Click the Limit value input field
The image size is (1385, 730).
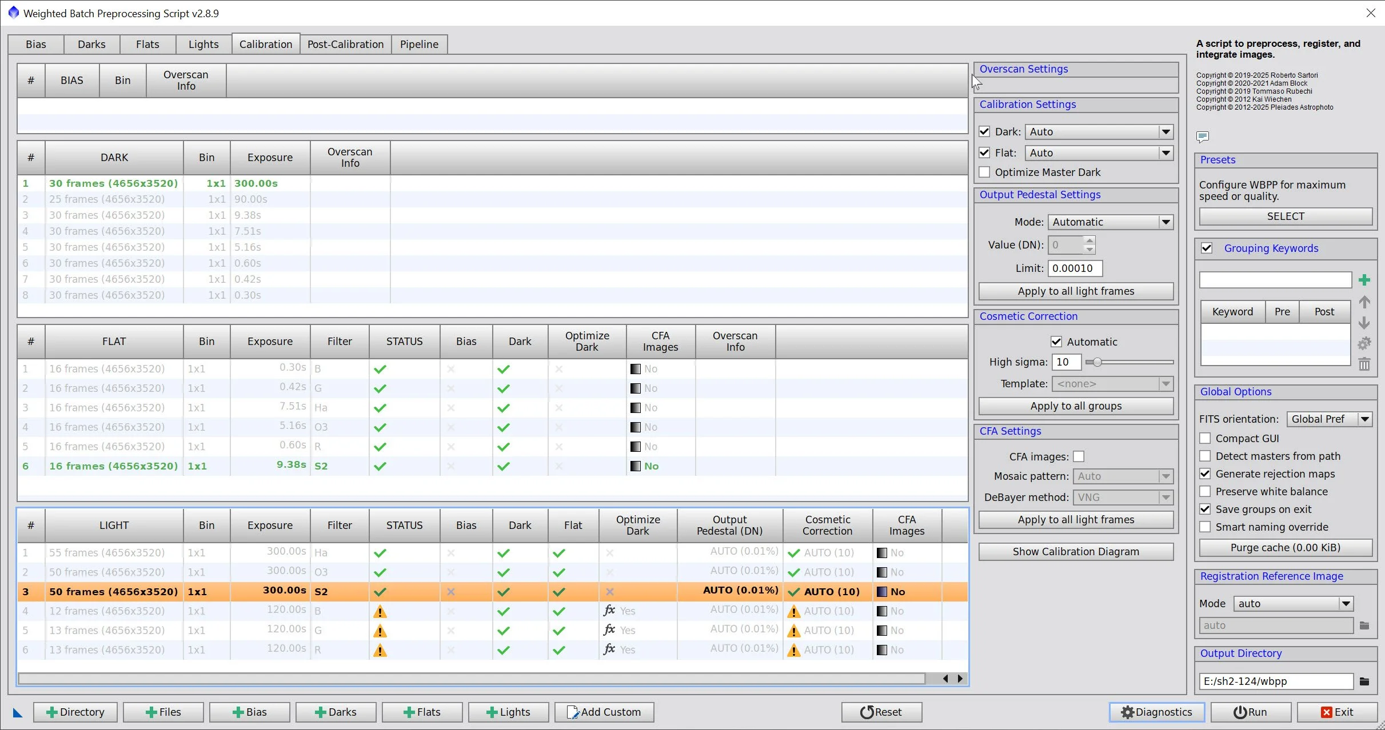1074,268
